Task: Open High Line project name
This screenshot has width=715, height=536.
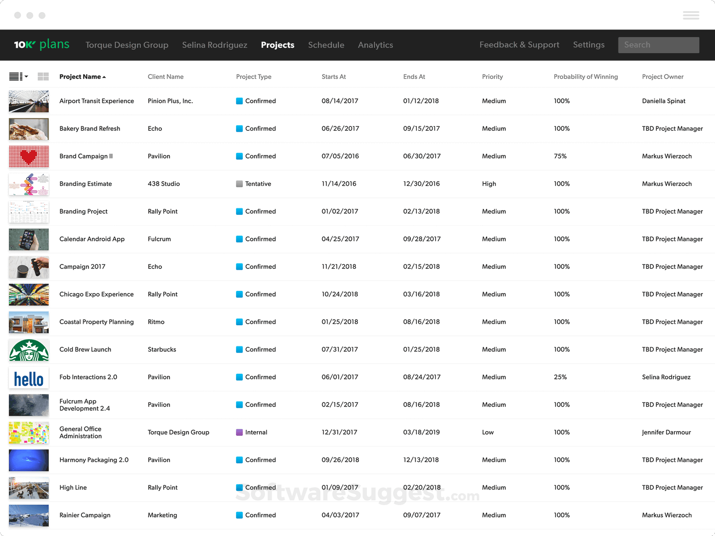Action: point(73,488)
